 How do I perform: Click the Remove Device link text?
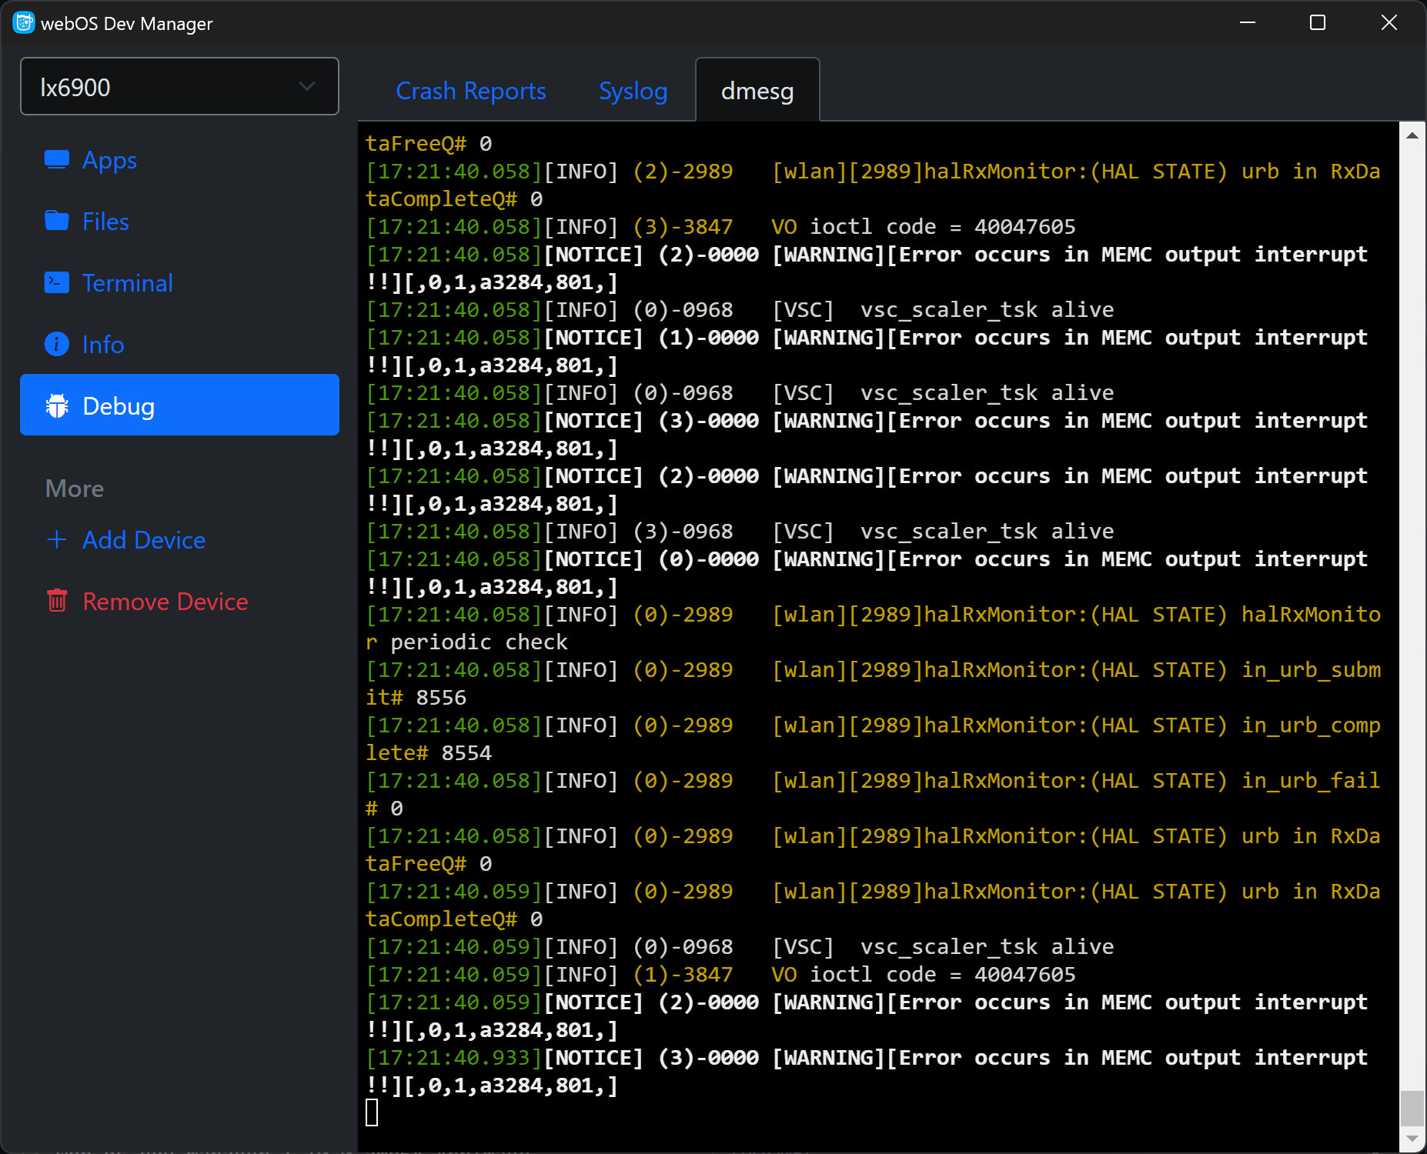165,602
